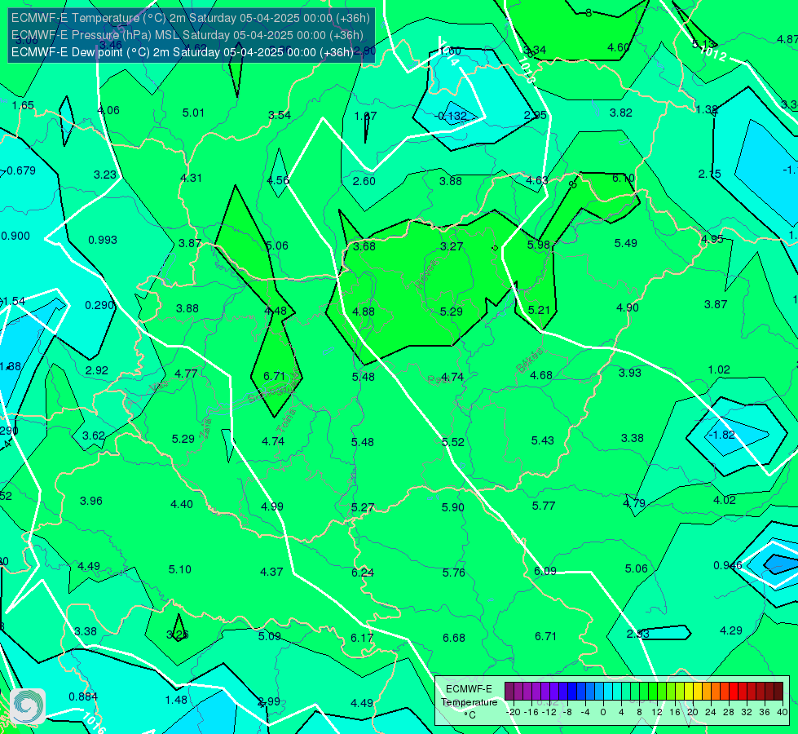
Task: Click the 5.43 value on the map
Action: coord(543,440)
